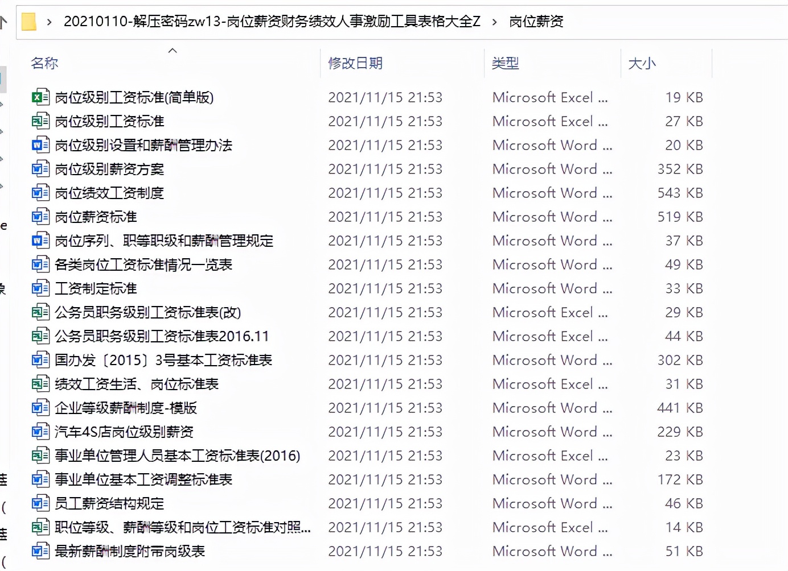
Task: Click Word icon of 企业等级薪酬制度-模版
Action: (40, 408)
